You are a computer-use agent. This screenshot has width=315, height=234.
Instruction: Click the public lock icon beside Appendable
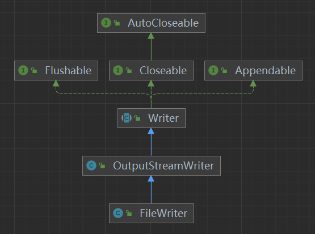click(224, 70)
